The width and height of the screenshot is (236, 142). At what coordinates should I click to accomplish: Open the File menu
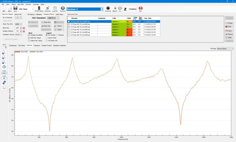[x=3, y=4]
